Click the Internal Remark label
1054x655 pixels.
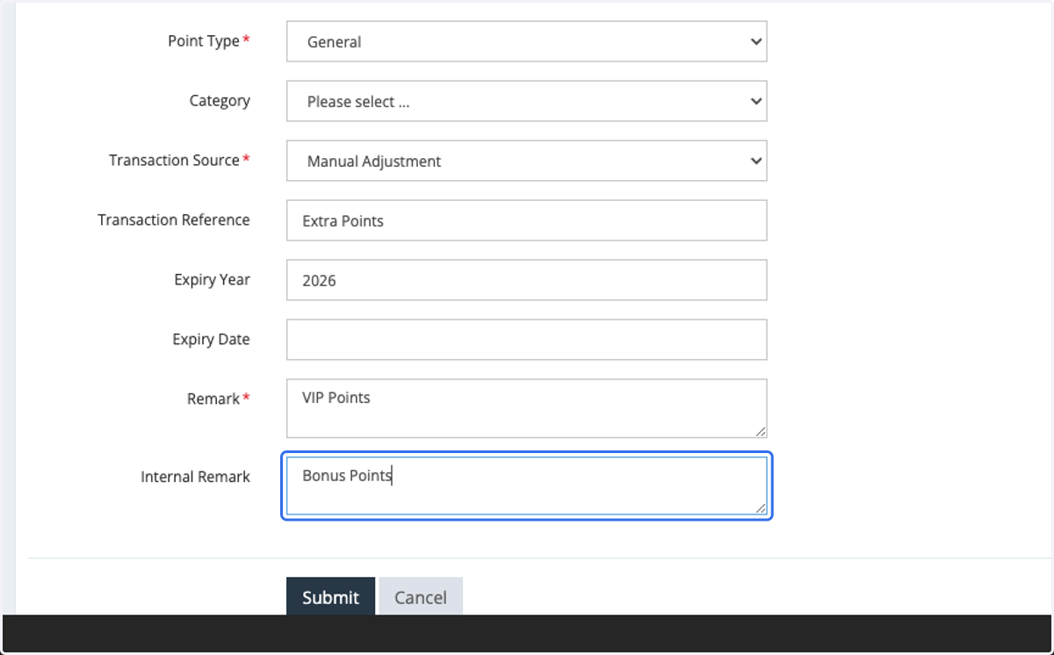coord(195,477)
